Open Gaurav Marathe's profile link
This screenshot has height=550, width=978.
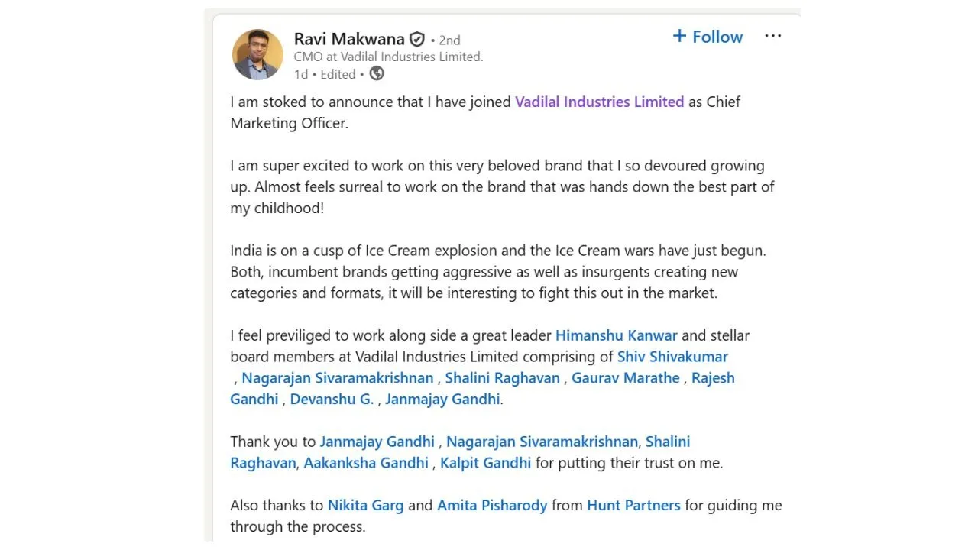pos(625,378)
